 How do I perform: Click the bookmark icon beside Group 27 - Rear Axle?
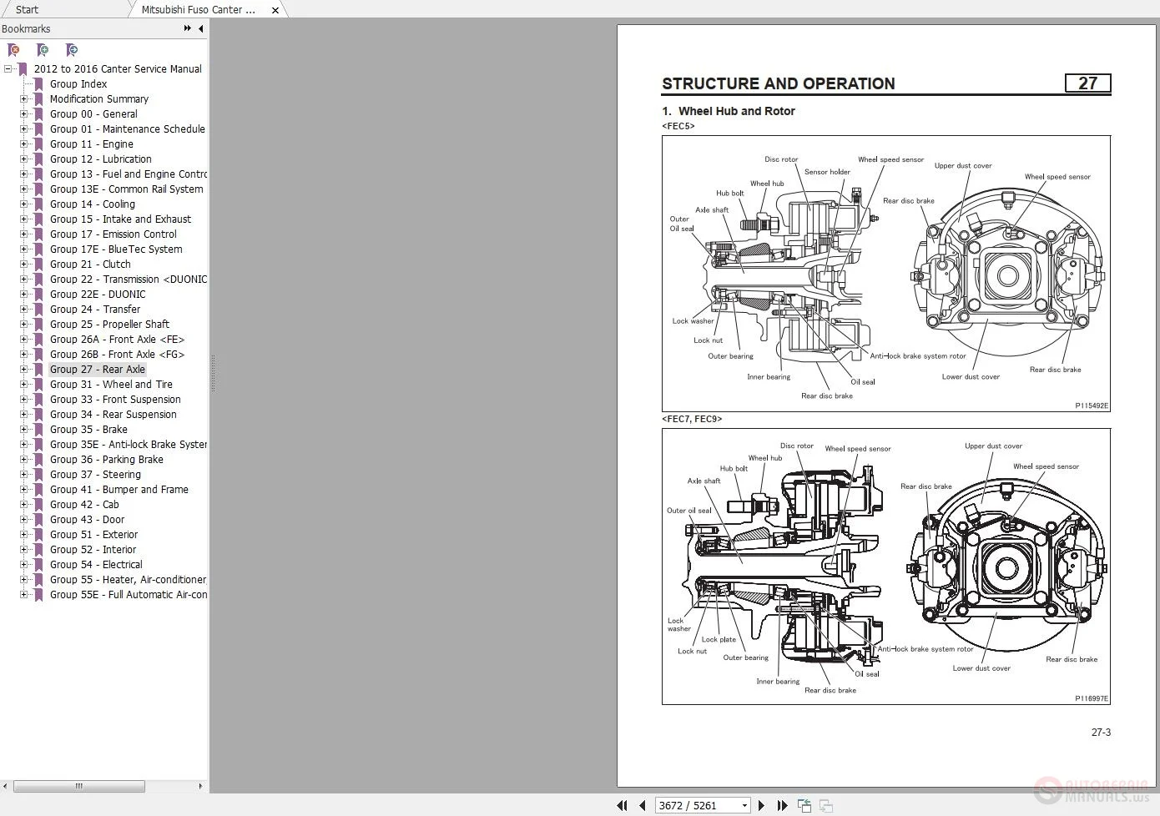38,370
